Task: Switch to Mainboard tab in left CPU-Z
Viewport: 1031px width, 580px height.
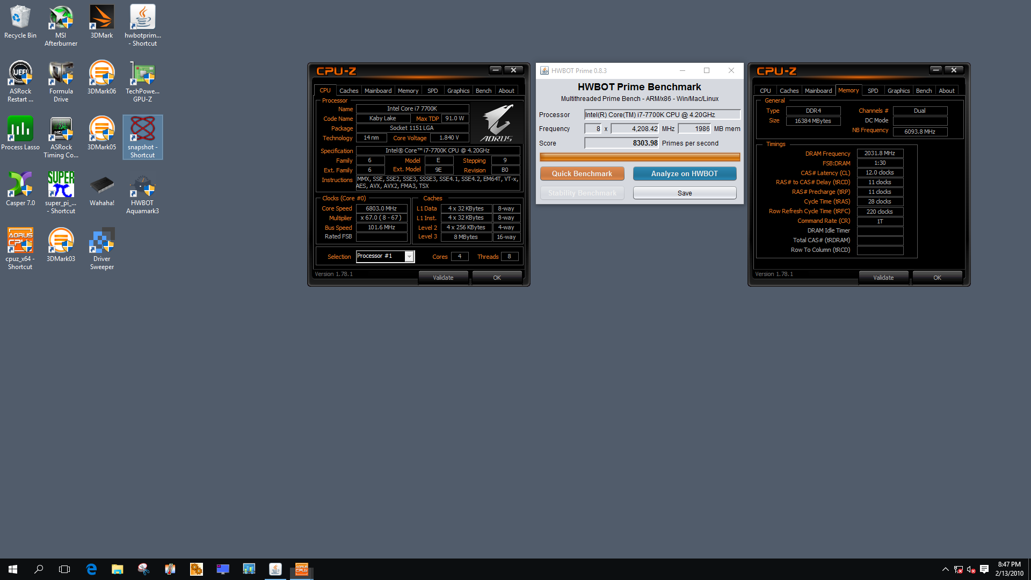Action: [x=378, y=91]
